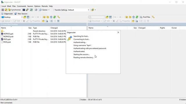Click the local Properties button
The height and width of the screenshot is (104, 186).
coord(35,21)
